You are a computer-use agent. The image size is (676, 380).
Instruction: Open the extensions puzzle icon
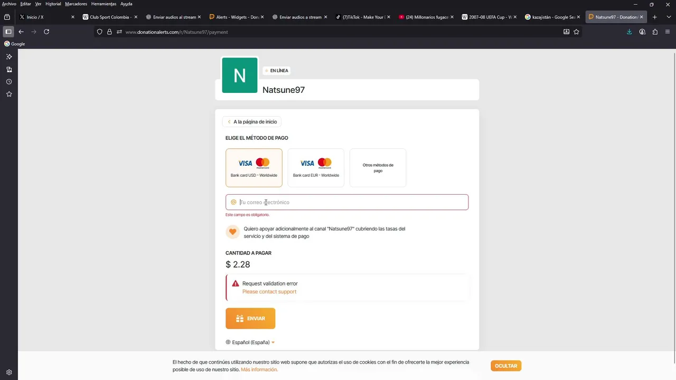655,32
